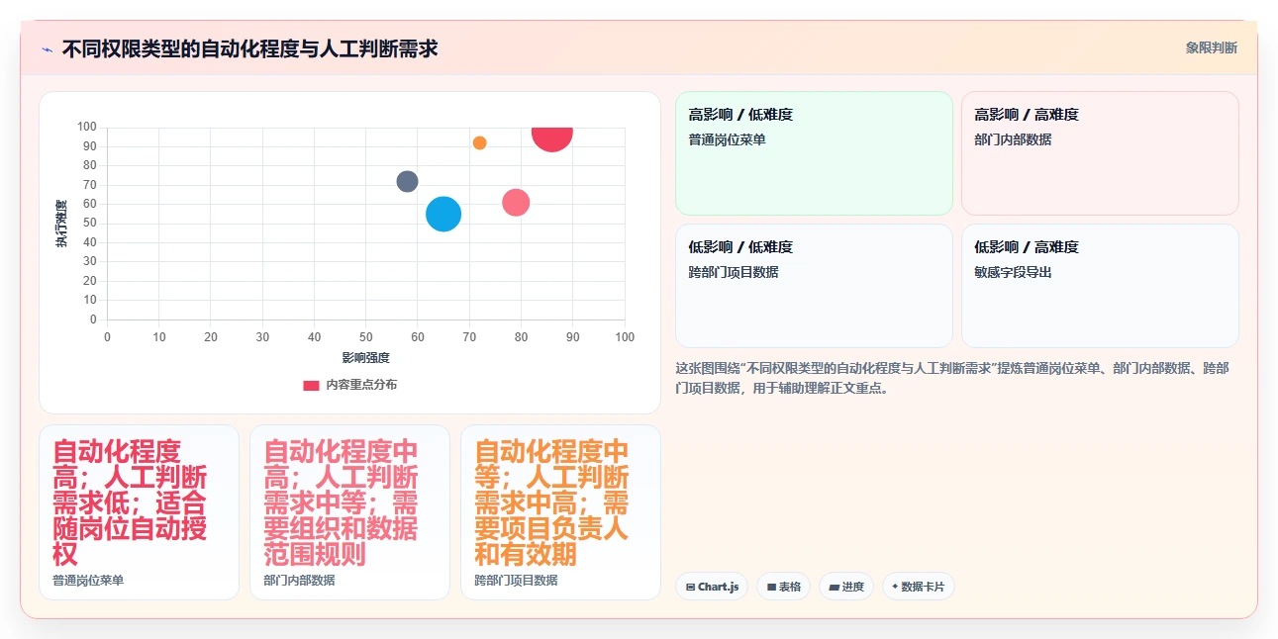
Task: Click 敏感字段导出 text in quadrant card
Action: pyautogui.click(x=1013, y=272)
